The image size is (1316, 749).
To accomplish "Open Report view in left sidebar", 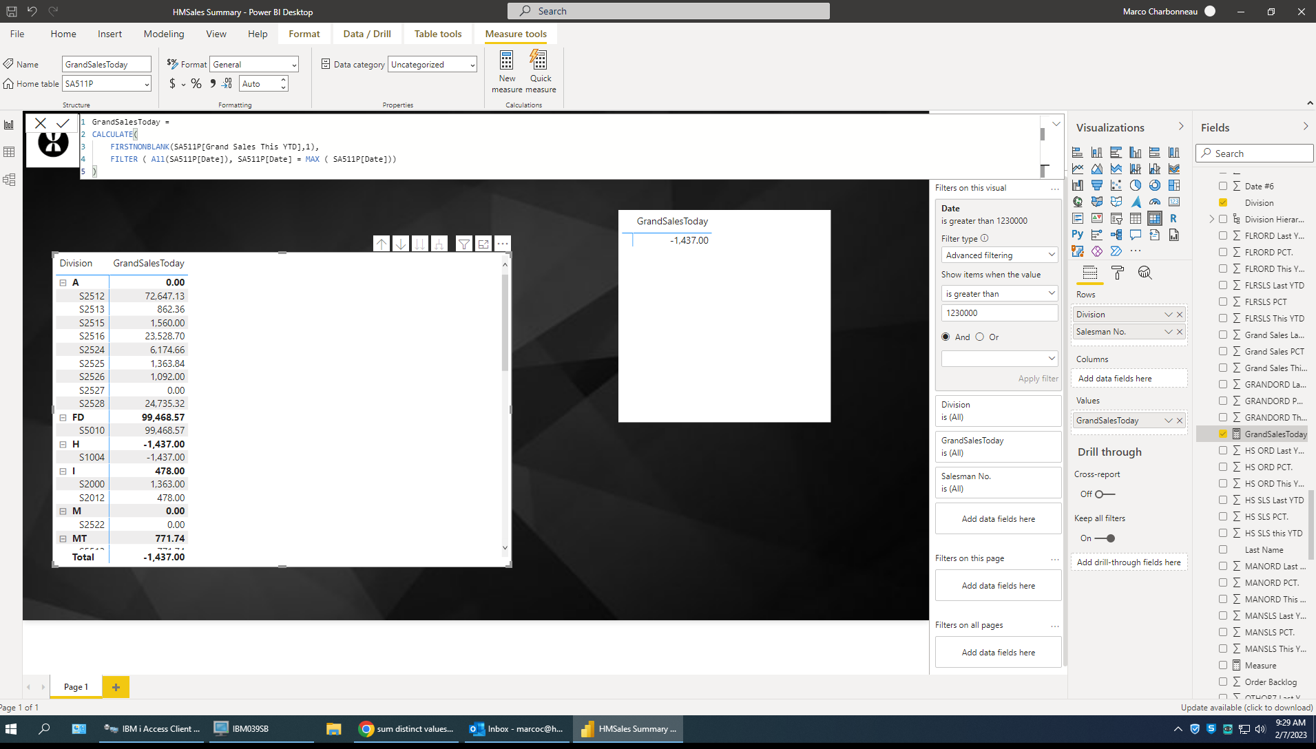I will pyautogui.click(x=9, y=125).
